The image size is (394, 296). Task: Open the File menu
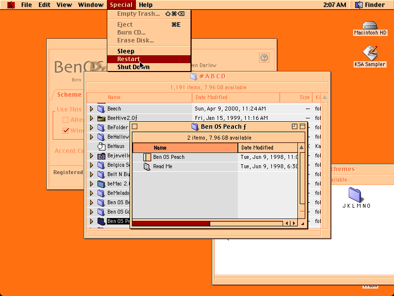[27, 5]
